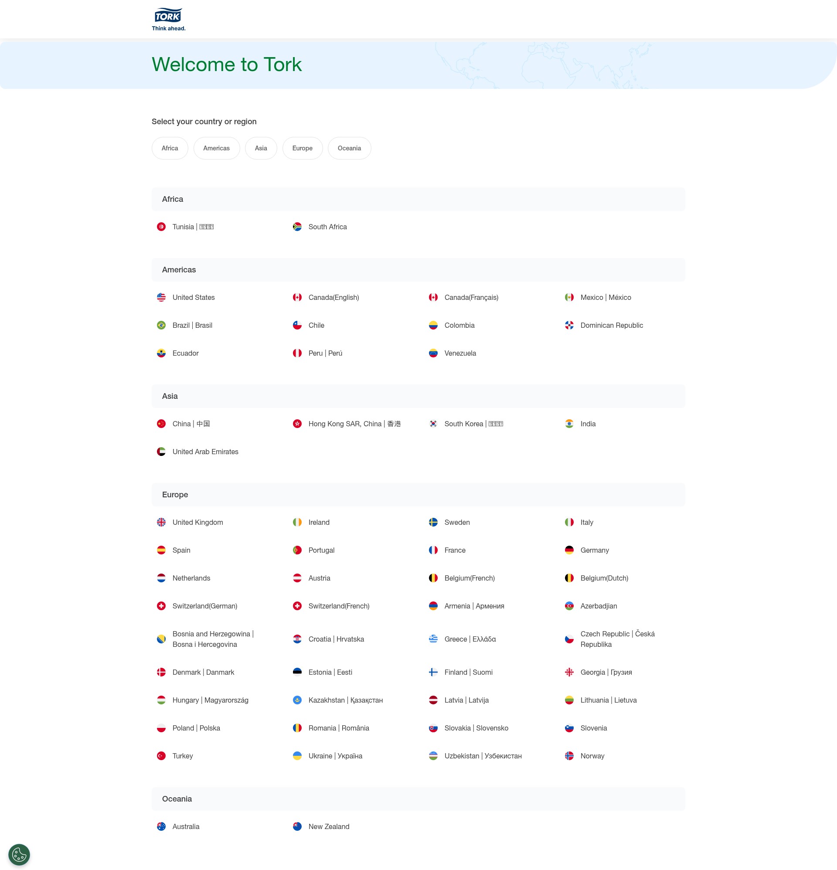837x870 pixels.
Task: Open Bosnia and Herzegowina link
Action: click(x=213, y=639)
